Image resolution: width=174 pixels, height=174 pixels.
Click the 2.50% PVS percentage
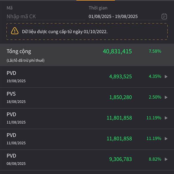pyautogui.click(x=155, y=97)
